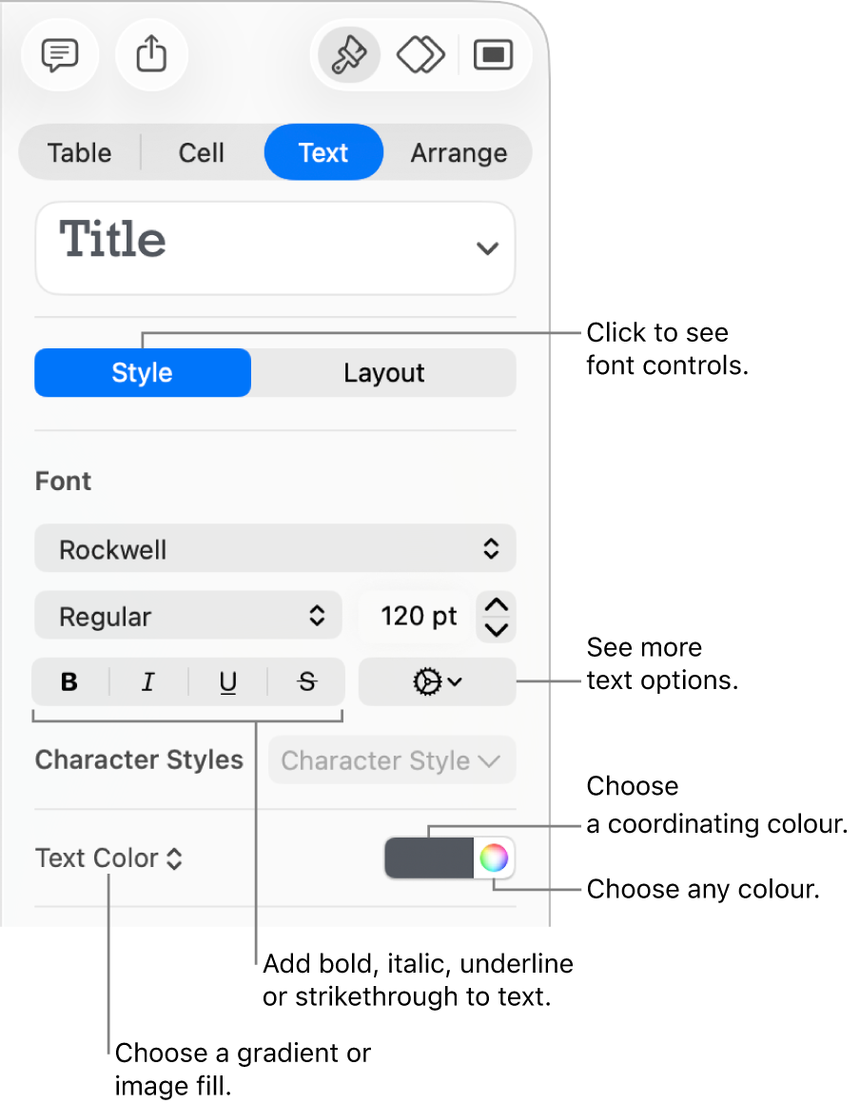Screen dimensions: 860x1104
Task: Select the Organize sort icon in the toolbar
Action: (420, 55)
